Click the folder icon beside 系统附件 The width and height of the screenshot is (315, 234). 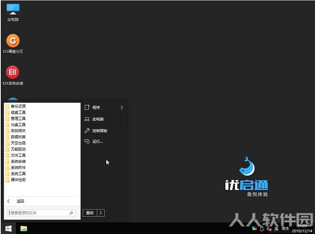[x=7, y=167]
